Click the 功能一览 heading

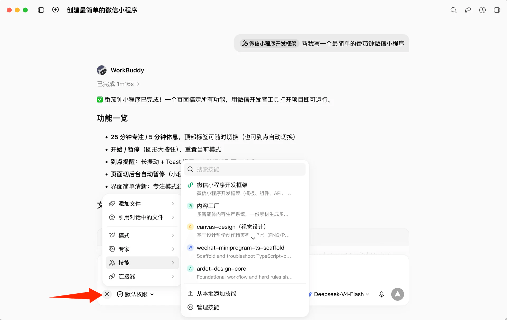coord(112,118)
